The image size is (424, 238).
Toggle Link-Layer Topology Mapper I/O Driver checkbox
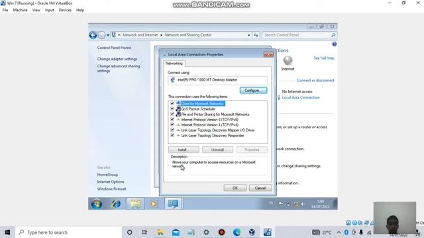[x=172, y=130]
